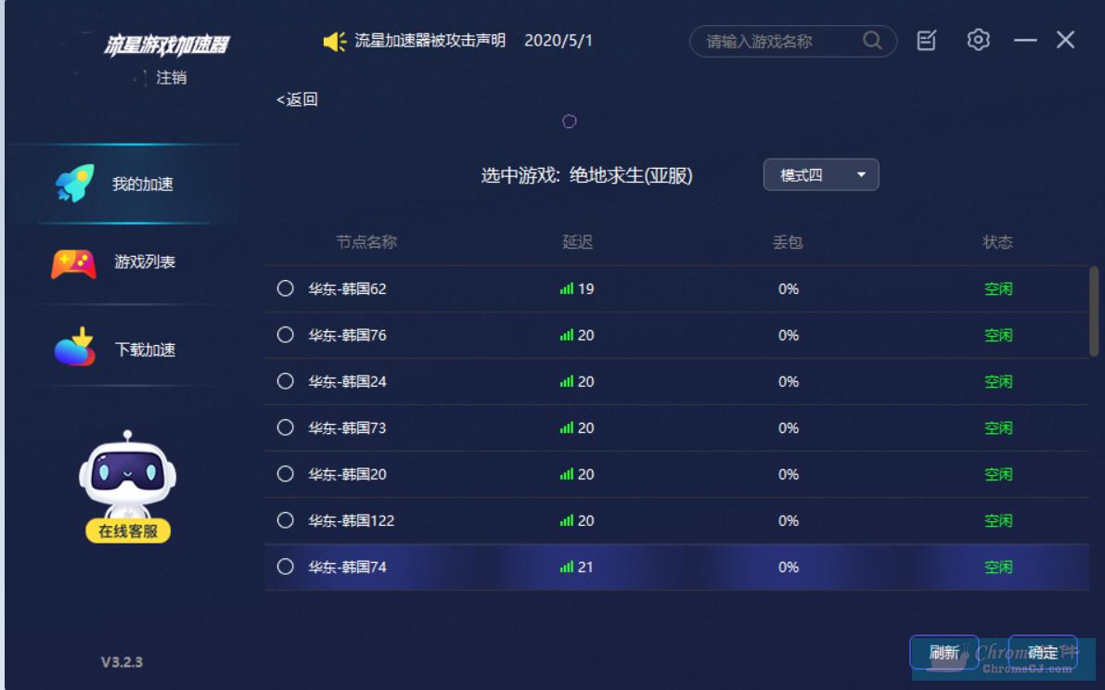The image size is (1105, 690).
Task: Click 0% packet loss of 华东-韩国20
Action: (x=789, y=475)
